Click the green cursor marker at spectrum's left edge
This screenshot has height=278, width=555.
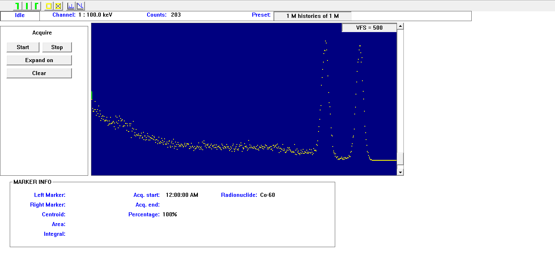coord(92,95)
